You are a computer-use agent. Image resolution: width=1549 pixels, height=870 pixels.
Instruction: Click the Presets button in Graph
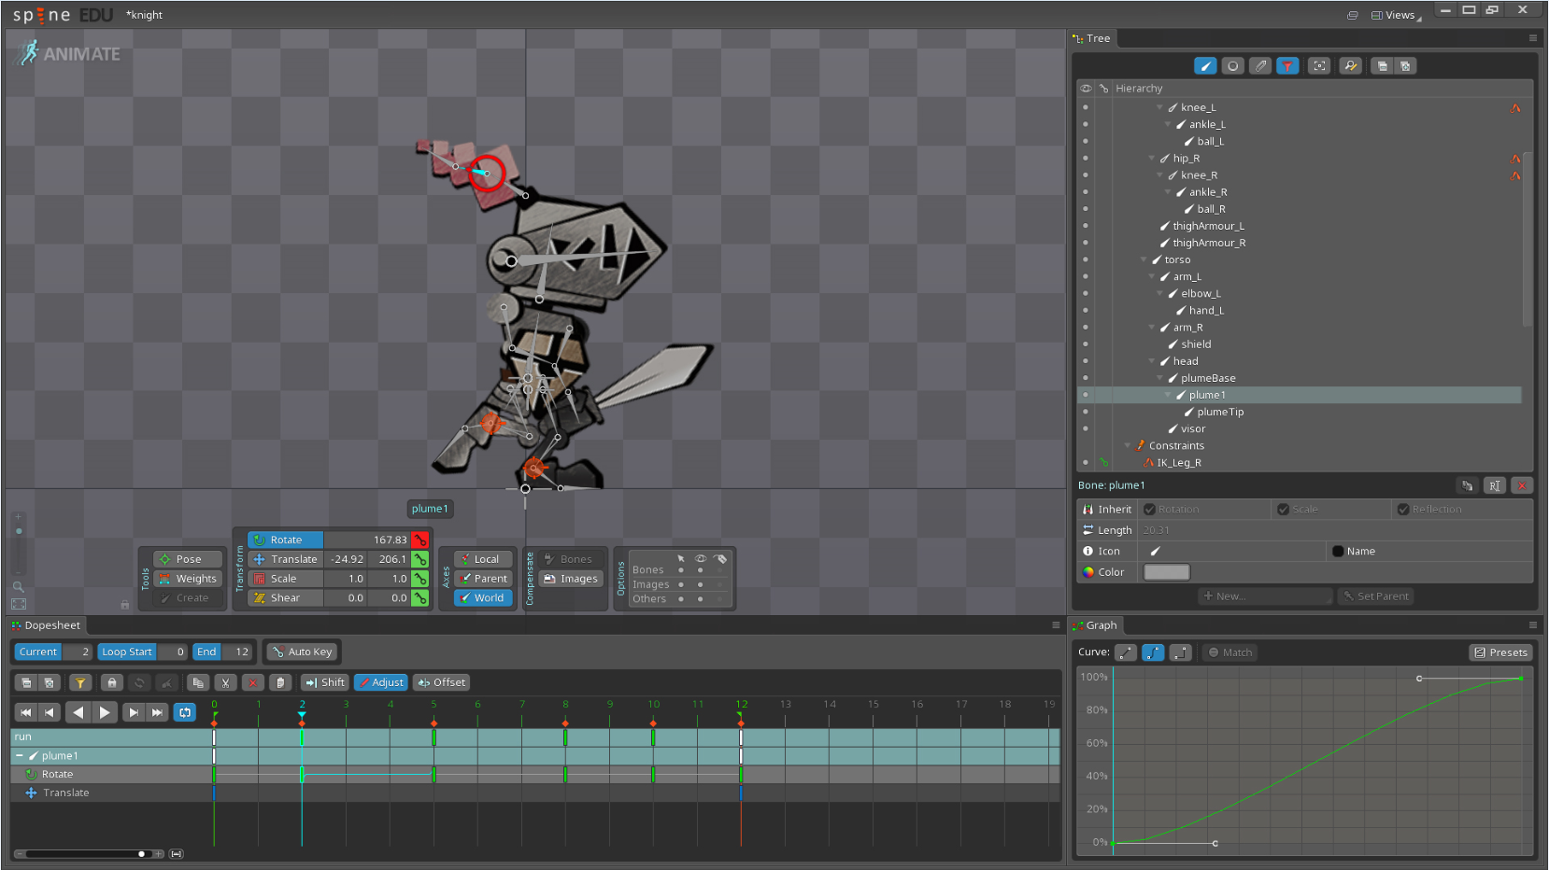tap(1500, 652)
